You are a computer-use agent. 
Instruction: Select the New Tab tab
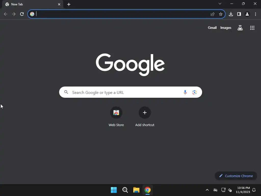coord(32,4)
